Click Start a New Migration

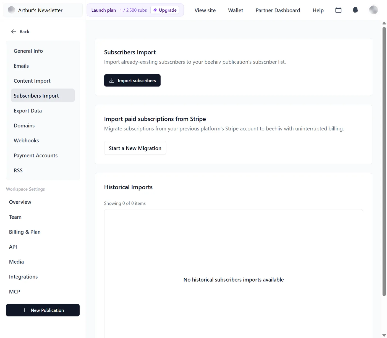tap(135, 148)
